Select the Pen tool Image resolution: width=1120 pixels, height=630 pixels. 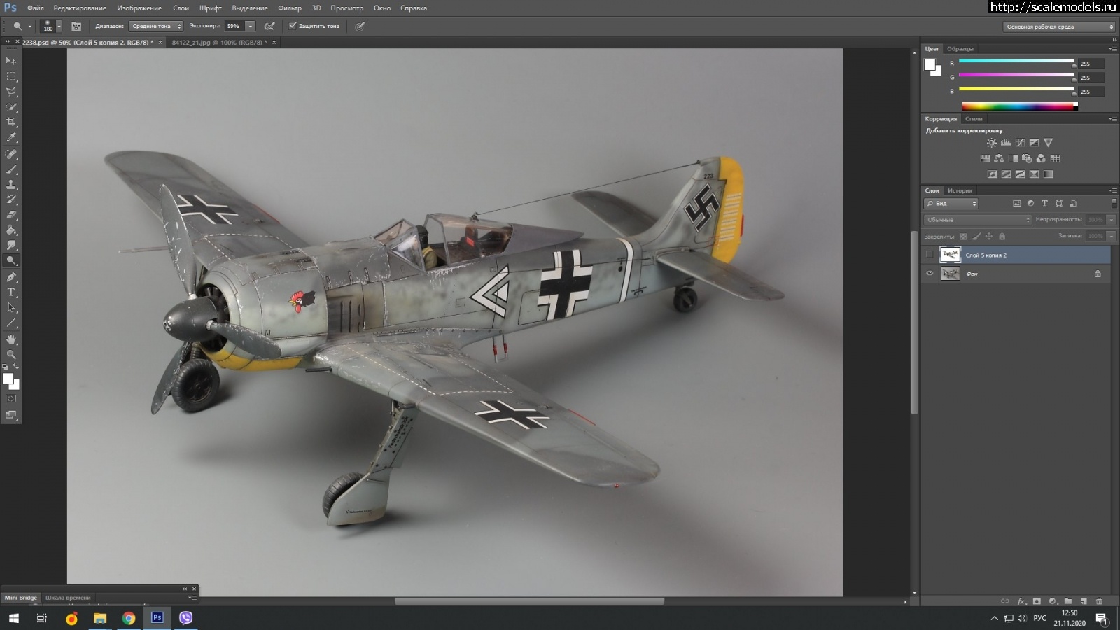coord(11,276)
